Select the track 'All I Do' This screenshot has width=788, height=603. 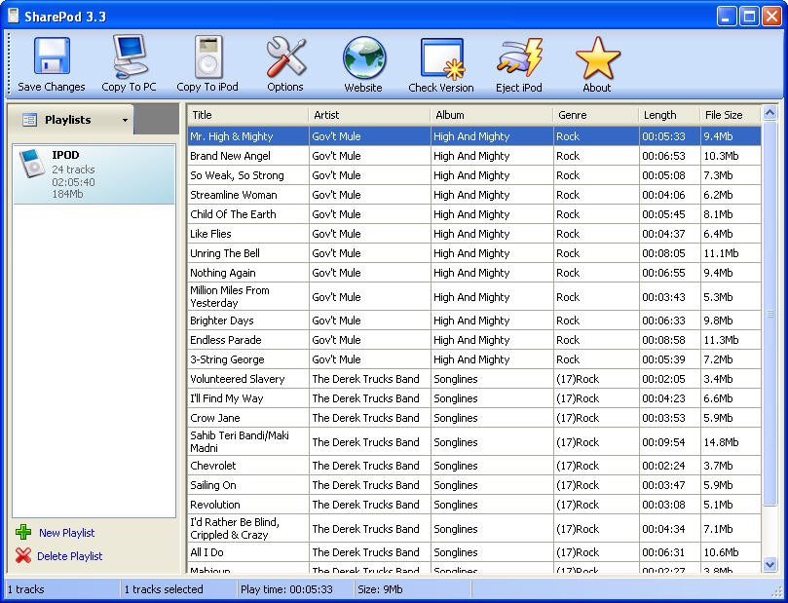(x=474, y=552)
